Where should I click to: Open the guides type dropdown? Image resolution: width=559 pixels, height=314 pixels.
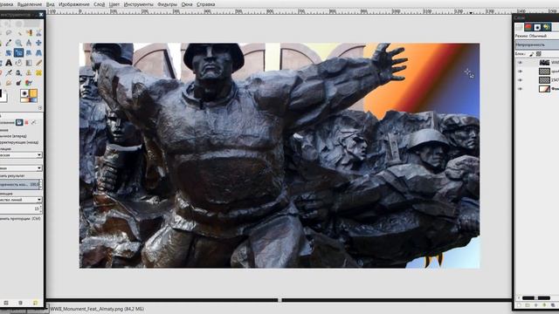click(x=21, y=200)
